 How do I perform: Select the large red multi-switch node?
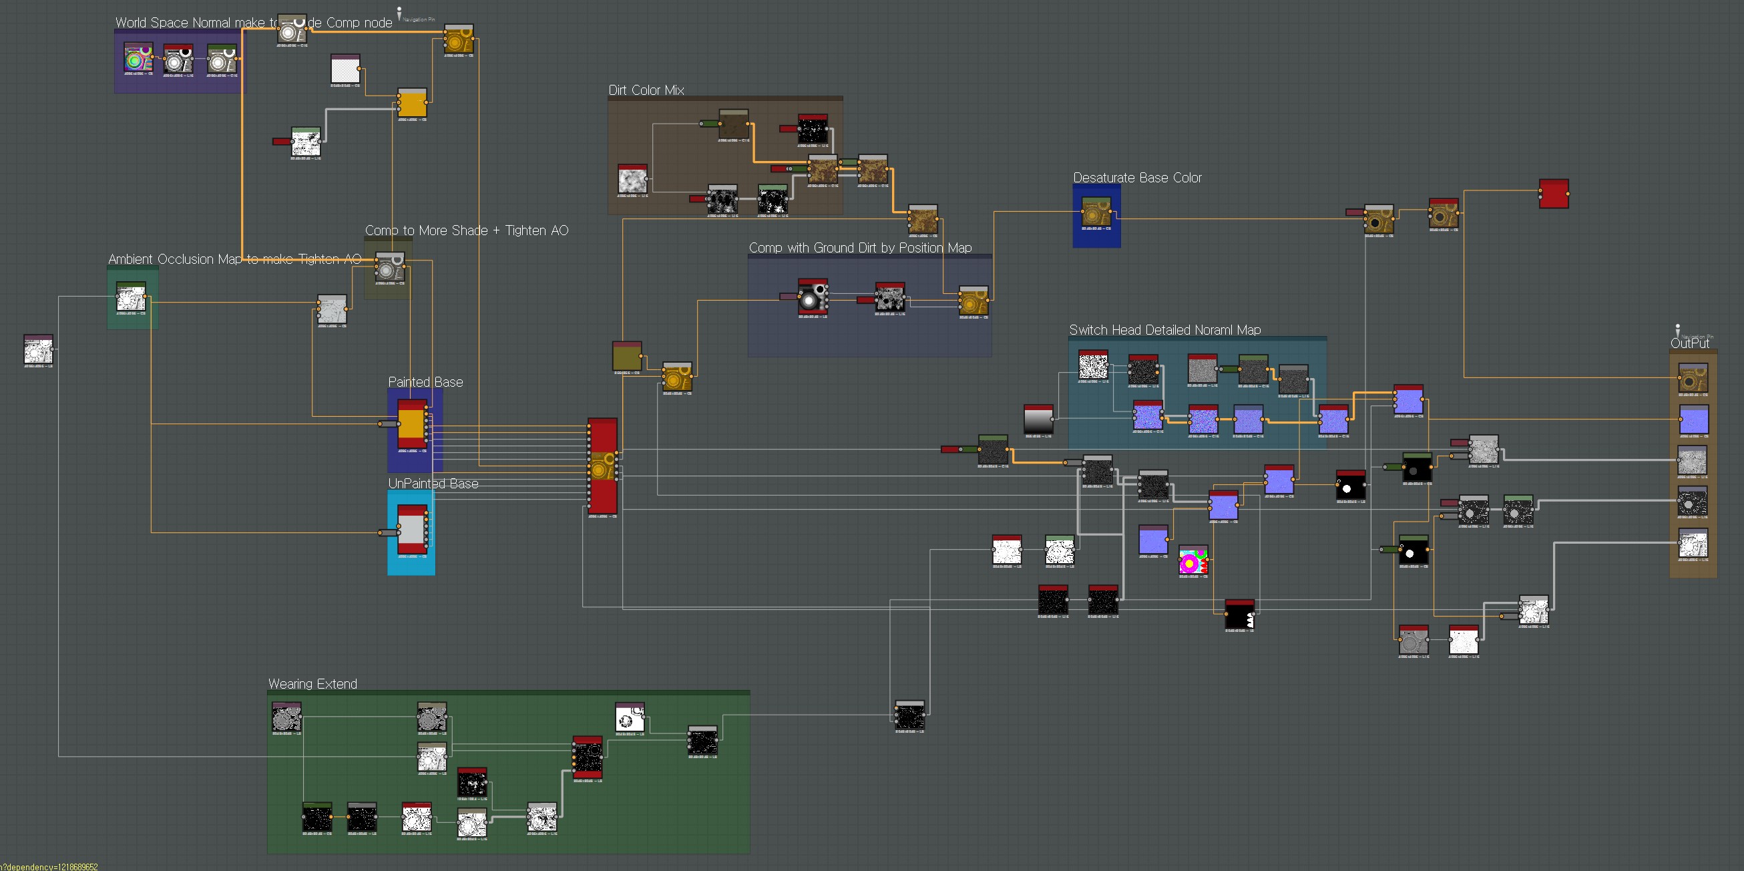[x=602, y=466]
